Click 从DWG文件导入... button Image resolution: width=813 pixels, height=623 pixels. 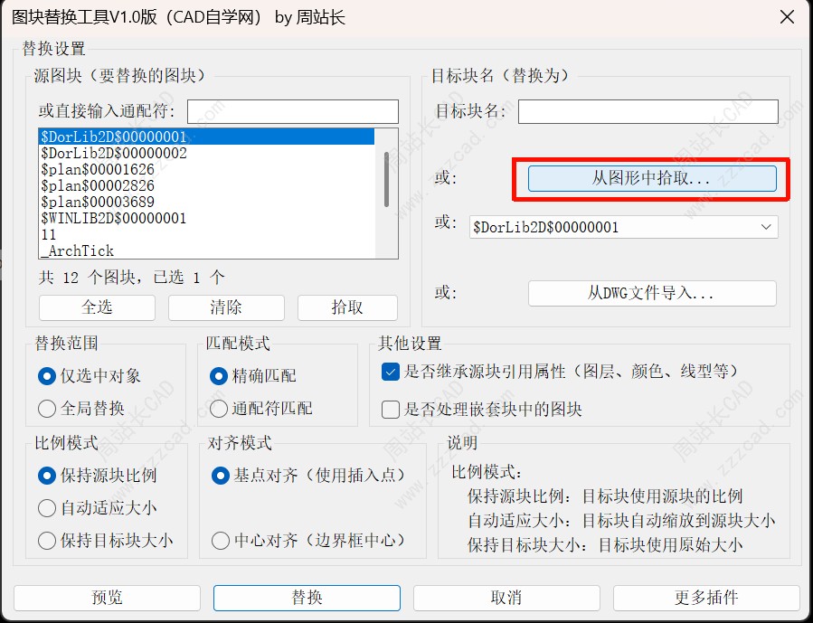tap(652, 293)
